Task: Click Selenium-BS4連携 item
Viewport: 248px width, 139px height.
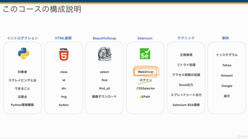Action: click(186, 105)
